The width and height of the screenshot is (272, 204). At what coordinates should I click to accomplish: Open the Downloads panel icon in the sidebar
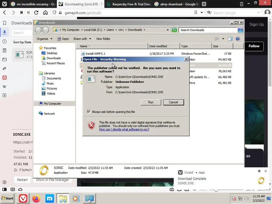5,32
